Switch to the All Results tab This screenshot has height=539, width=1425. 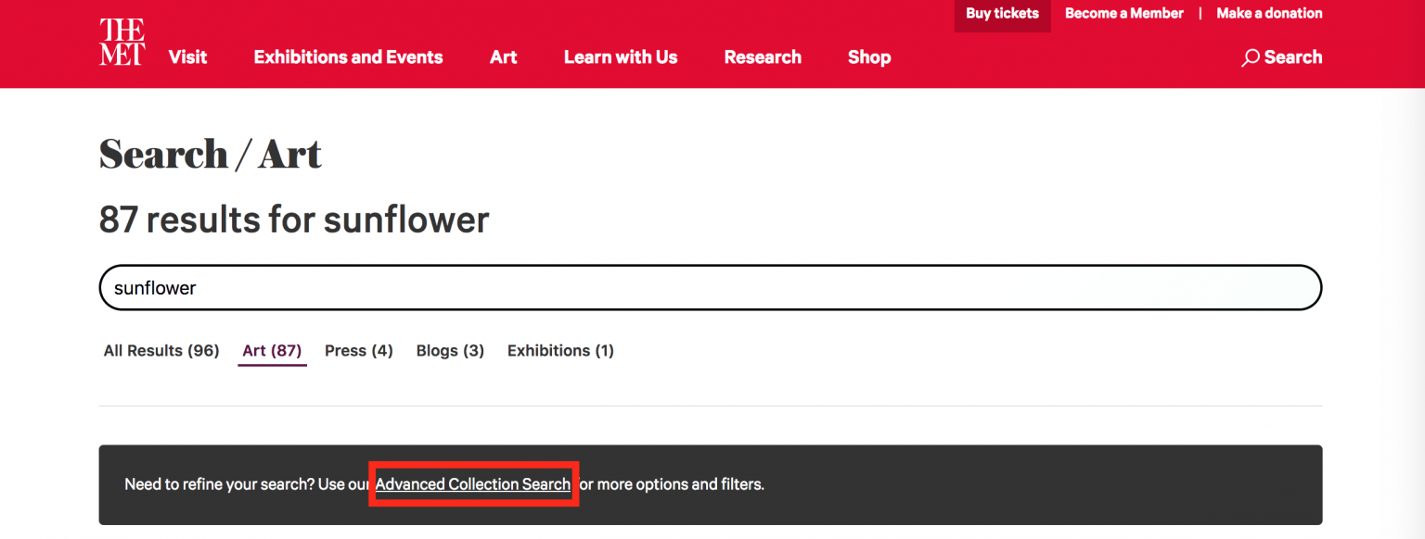click(160, 350)
